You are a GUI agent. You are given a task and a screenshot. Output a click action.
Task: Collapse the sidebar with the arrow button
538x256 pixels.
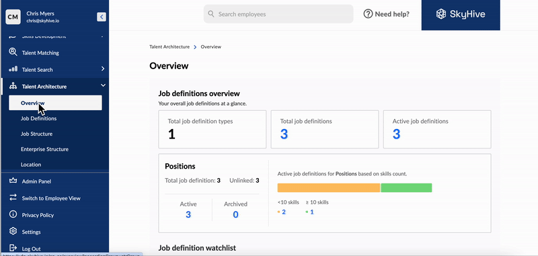tap(102, 17)
